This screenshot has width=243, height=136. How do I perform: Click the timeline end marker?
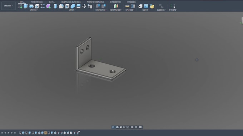pos(79,132)
